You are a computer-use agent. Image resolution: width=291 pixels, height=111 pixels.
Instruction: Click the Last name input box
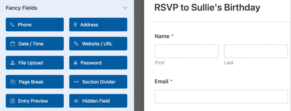(256, 51)
